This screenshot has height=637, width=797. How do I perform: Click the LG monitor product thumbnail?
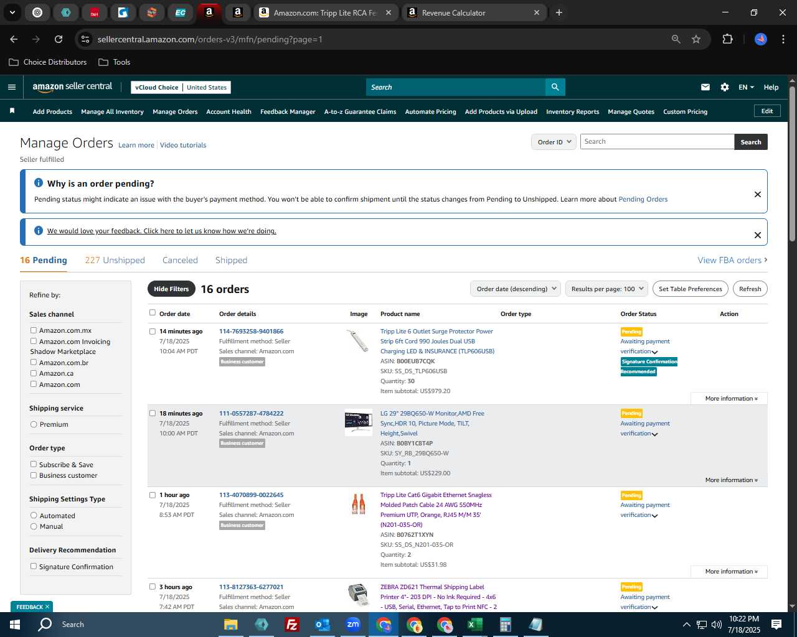pyautogui.click(x=358, y=423)
